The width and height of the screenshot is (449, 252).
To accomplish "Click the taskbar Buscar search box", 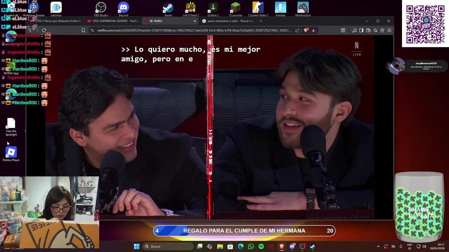I will coord(168,246).
